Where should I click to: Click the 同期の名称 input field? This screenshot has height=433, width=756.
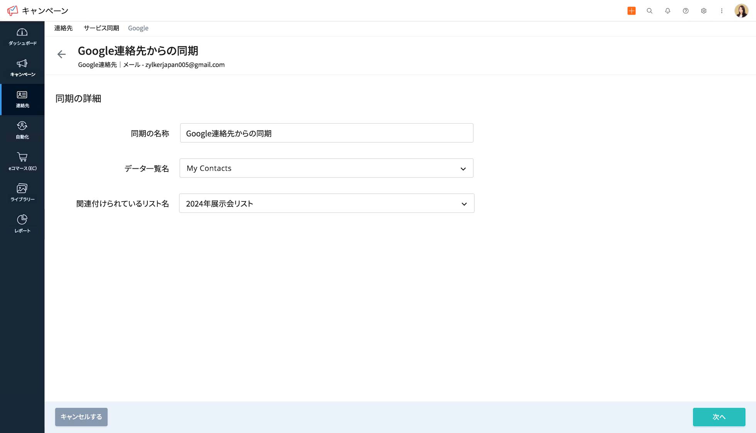[x=327, y=133]
